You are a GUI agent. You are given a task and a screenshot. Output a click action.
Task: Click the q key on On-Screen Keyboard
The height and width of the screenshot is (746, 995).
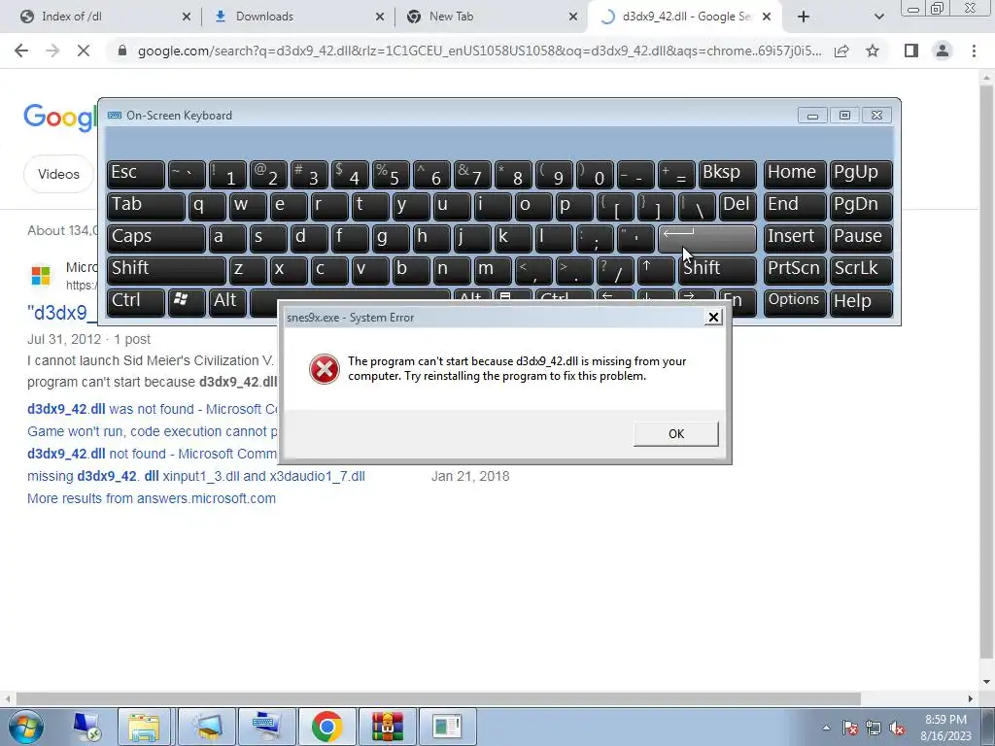[x=207, y=206]
